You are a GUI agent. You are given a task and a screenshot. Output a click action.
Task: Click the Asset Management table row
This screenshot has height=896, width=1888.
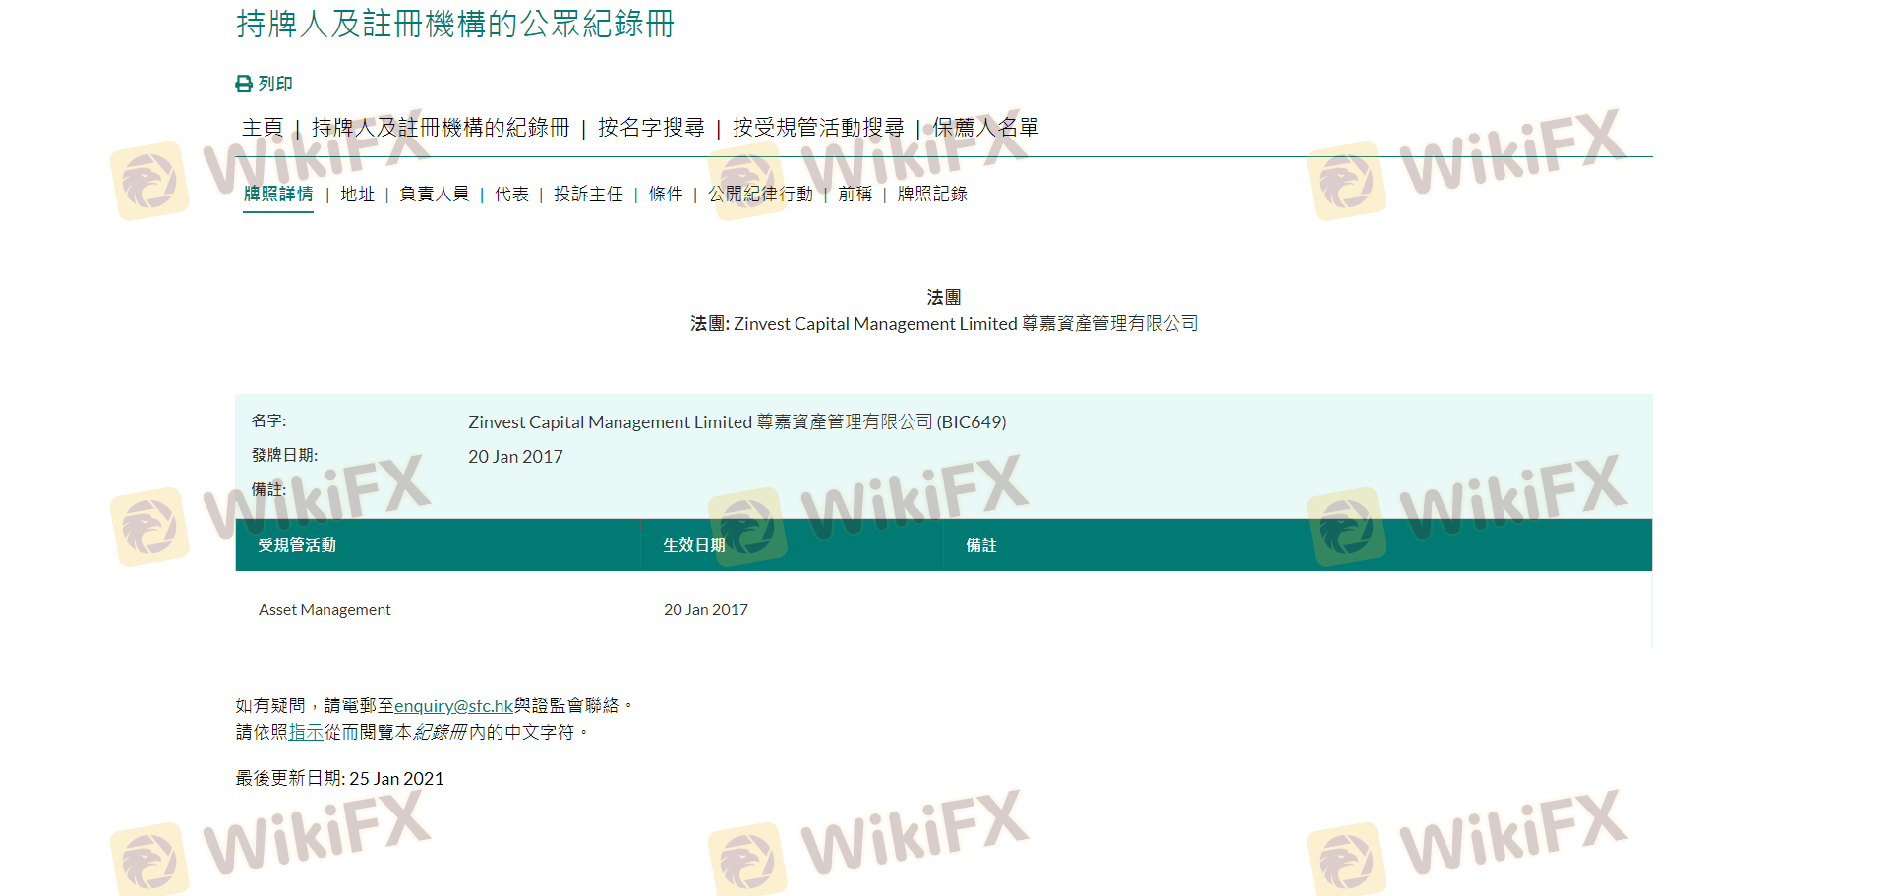coord(324,610)
